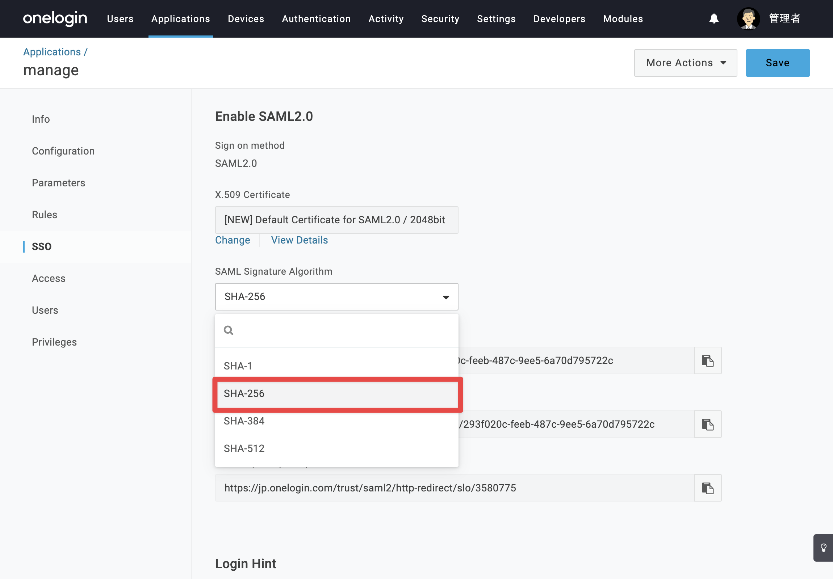Open the Activity navigation menu
The height and width of the screenshot is (579, 833).
(386, 18)
